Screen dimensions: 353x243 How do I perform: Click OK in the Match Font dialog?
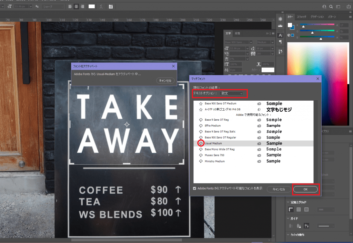[305, 189]
